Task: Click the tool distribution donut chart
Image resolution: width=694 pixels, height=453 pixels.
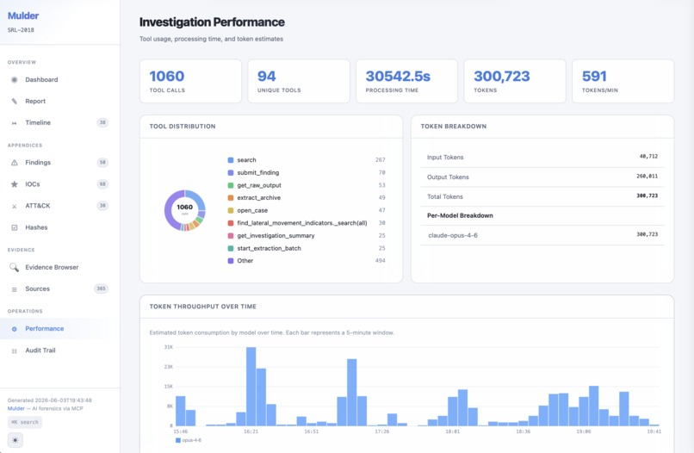Action: (184, 210)
